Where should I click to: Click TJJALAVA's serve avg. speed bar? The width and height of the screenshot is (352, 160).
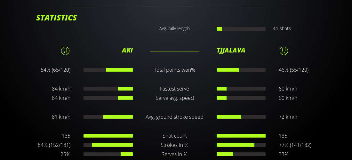coord(241,98)
